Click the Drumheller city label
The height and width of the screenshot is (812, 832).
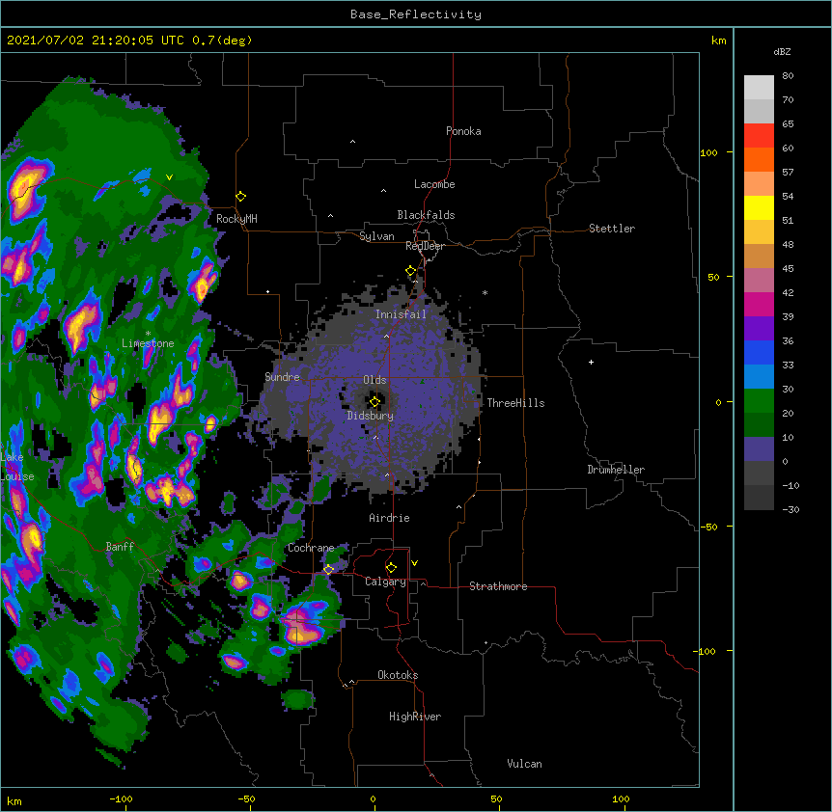point(616,470)
